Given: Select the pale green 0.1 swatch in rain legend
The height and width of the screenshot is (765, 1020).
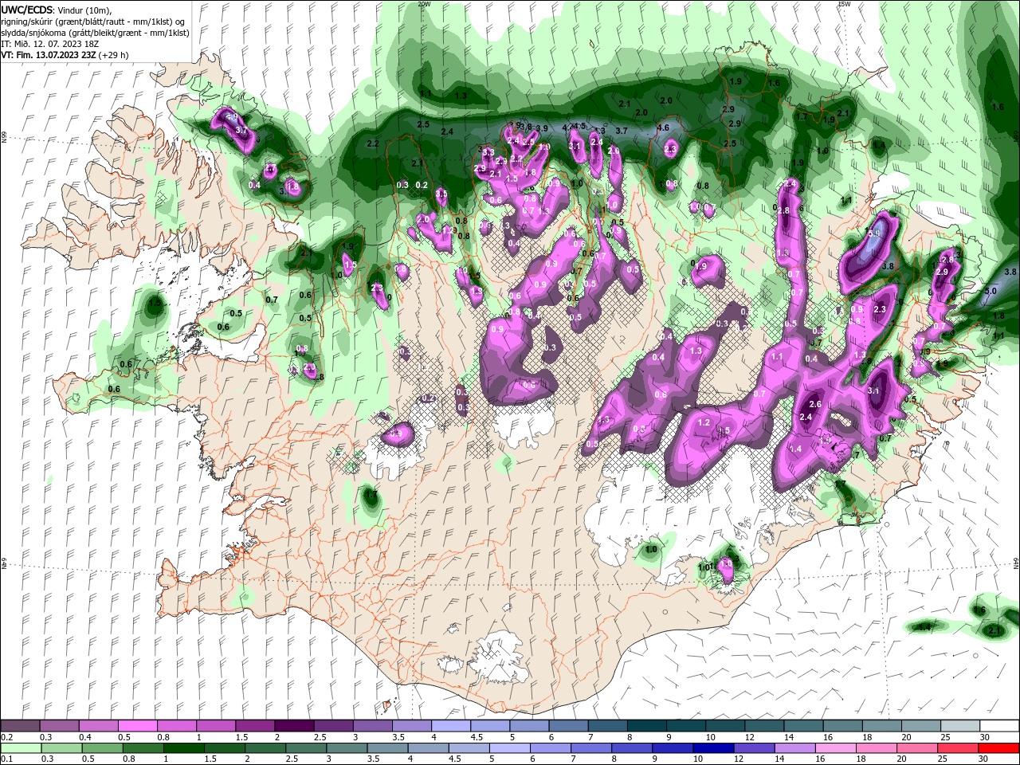Looking at the screenshot, I should [20, 747].
